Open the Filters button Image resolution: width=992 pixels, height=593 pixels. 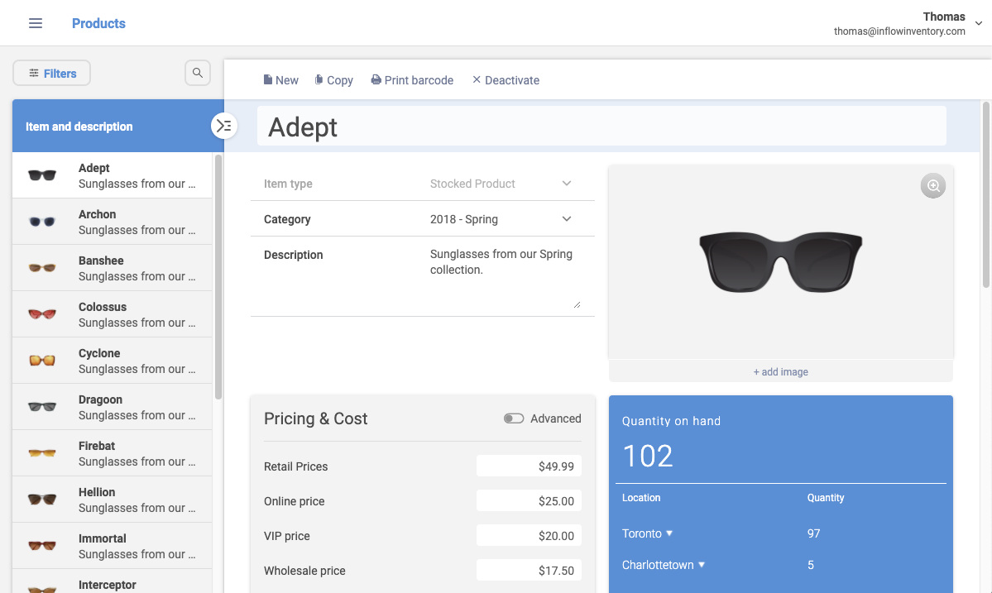(52, 73)
